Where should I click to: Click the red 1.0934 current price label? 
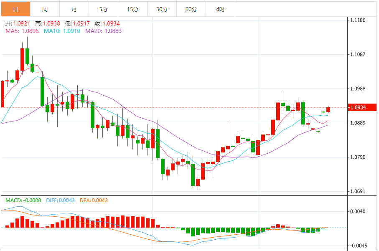[362, 107]
